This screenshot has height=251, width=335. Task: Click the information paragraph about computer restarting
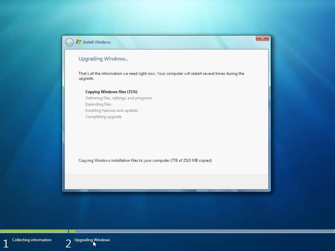(161, 76)
